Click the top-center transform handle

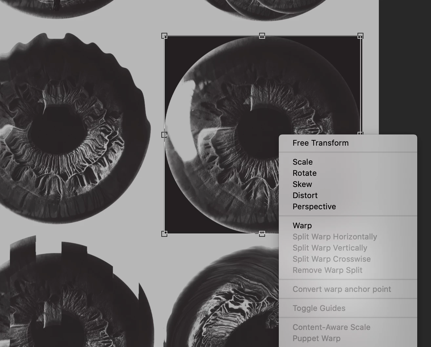click(262, 36)
